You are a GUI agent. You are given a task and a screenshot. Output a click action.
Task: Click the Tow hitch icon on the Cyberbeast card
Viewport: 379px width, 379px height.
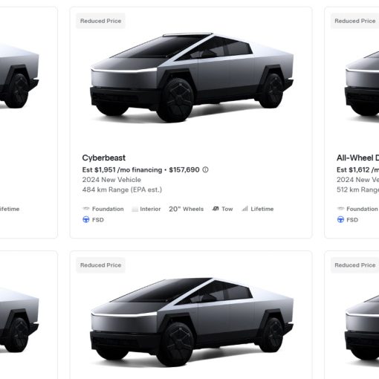point(216,209)
